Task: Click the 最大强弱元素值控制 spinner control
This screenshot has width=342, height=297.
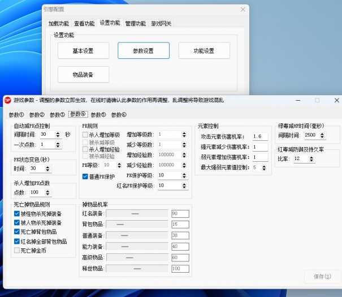Action: (259, 167)
